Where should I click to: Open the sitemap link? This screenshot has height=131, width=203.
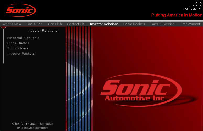pyautogui.click(x=197, y=5)
